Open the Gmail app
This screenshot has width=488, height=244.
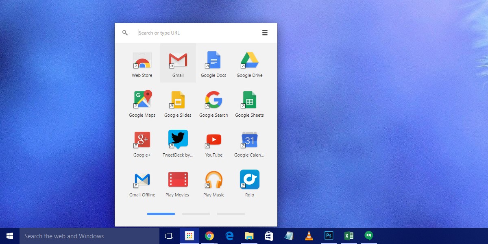[178, 60]
